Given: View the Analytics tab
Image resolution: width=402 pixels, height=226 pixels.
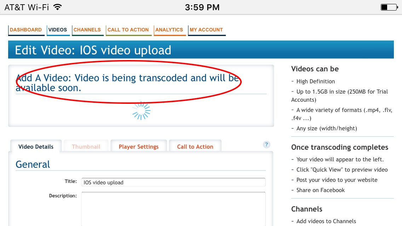Looking at the screenshot, I should 169,30.
